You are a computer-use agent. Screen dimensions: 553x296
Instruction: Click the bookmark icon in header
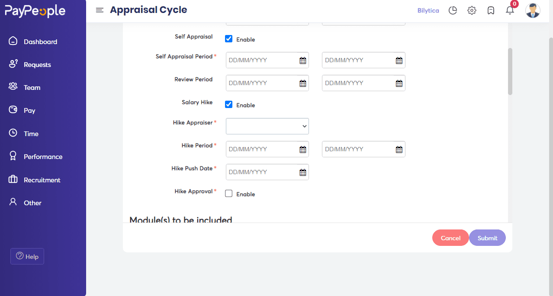tap(491, 11)
